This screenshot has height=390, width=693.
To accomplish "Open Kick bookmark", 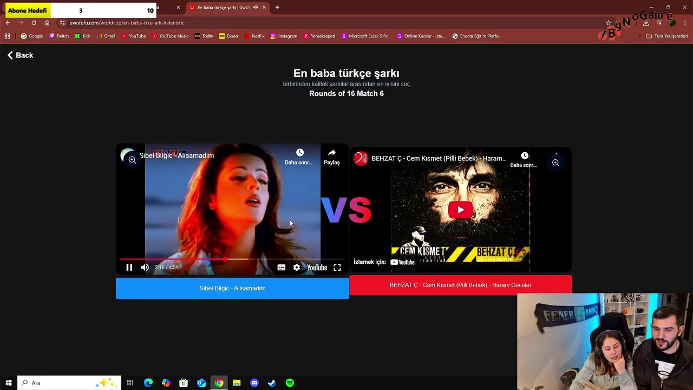I will (x=83, y=36).
